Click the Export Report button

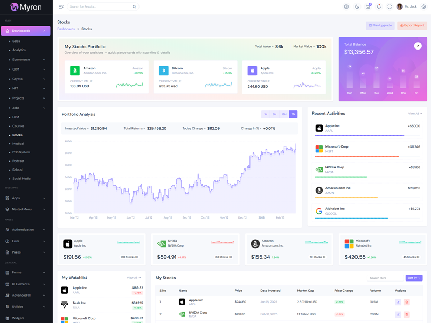click(x=412, y=25)
